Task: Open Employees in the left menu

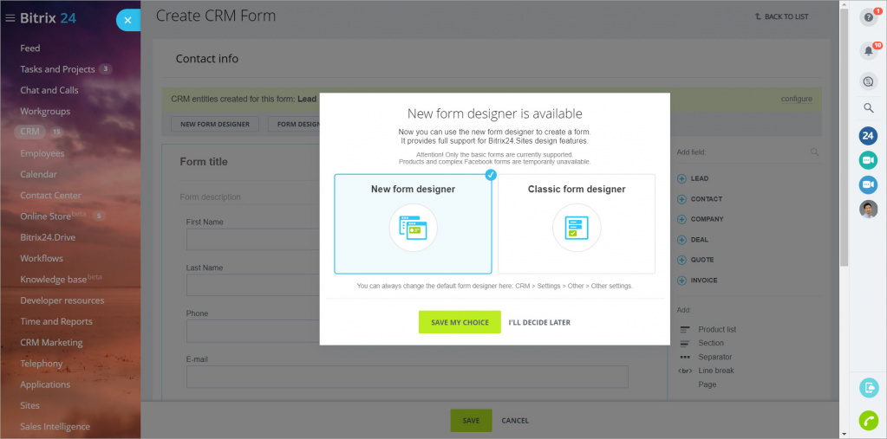Action: pos(42,153)
